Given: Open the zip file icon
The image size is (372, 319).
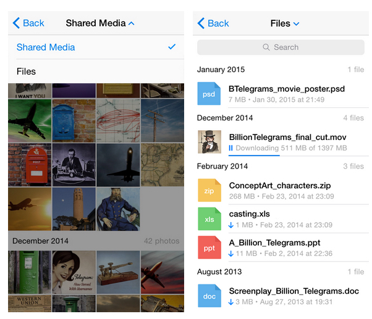Looking at the screenshot, I should (x=209, y=190).
